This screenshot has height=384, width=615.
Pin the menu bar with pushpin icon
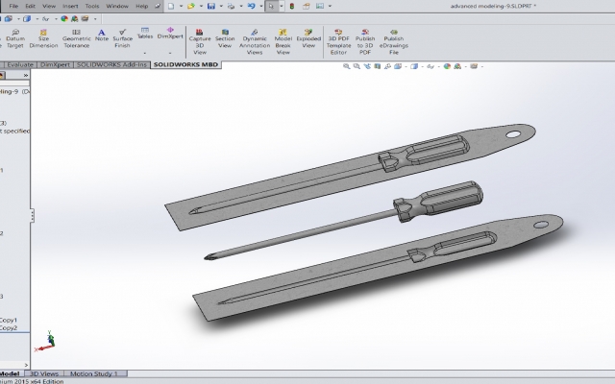click(158, 6)
